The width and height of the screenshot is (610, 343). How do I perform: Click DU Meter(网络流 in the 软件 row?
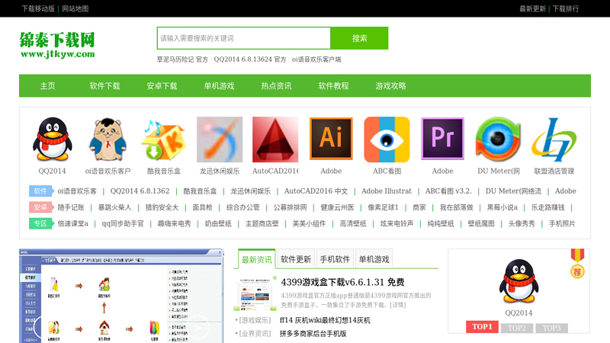tap(513, 191)
